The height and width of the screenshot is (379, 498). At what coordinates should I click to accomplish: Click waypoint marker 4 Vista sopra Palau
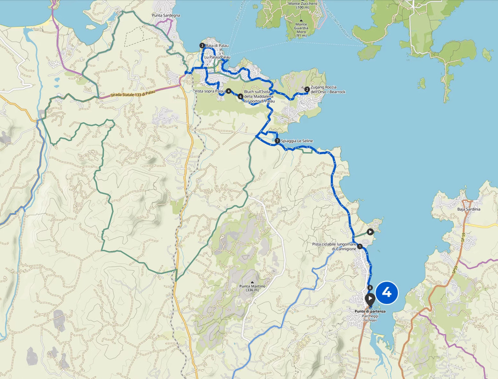228,91
